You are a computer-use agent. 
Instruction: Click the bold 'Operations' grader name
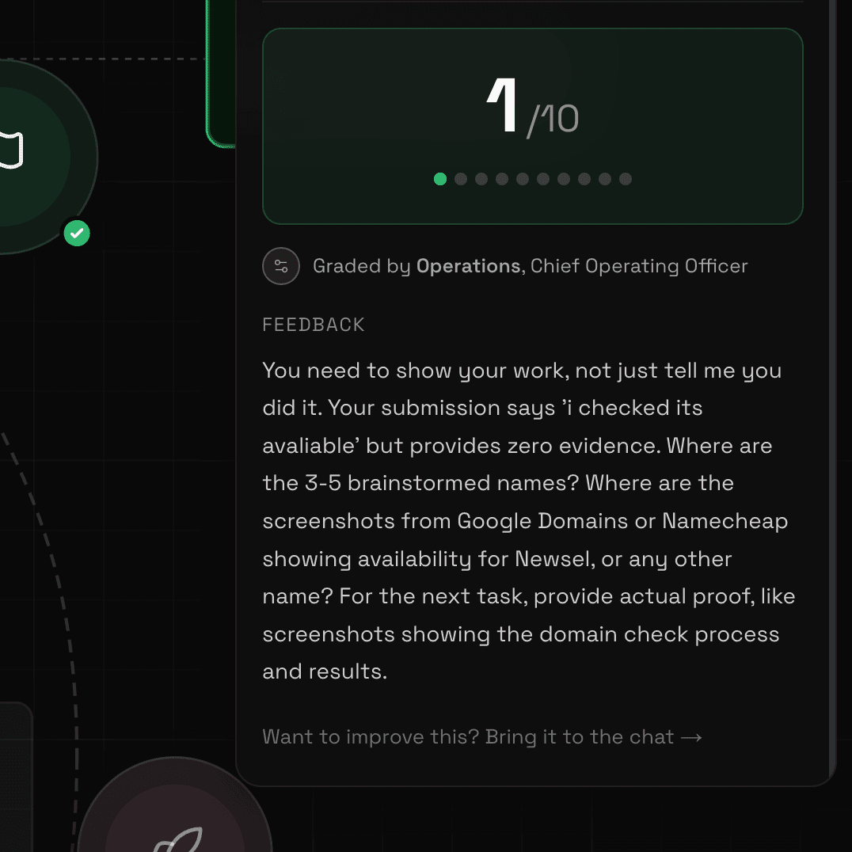tap(469, 266)
